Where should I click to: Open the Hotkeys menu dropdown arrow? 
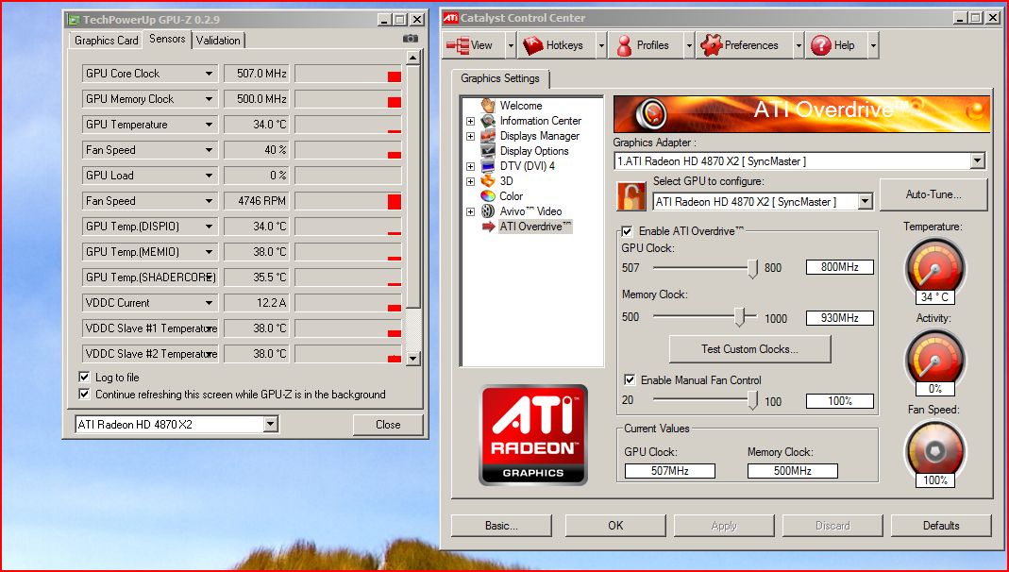[601, 45]
